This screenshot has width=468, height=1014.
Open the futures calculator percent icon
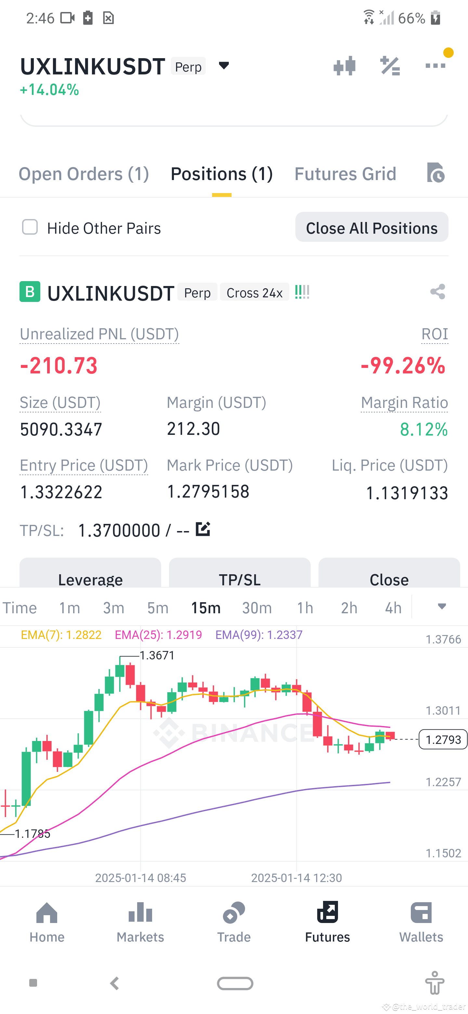coord(390,66)
